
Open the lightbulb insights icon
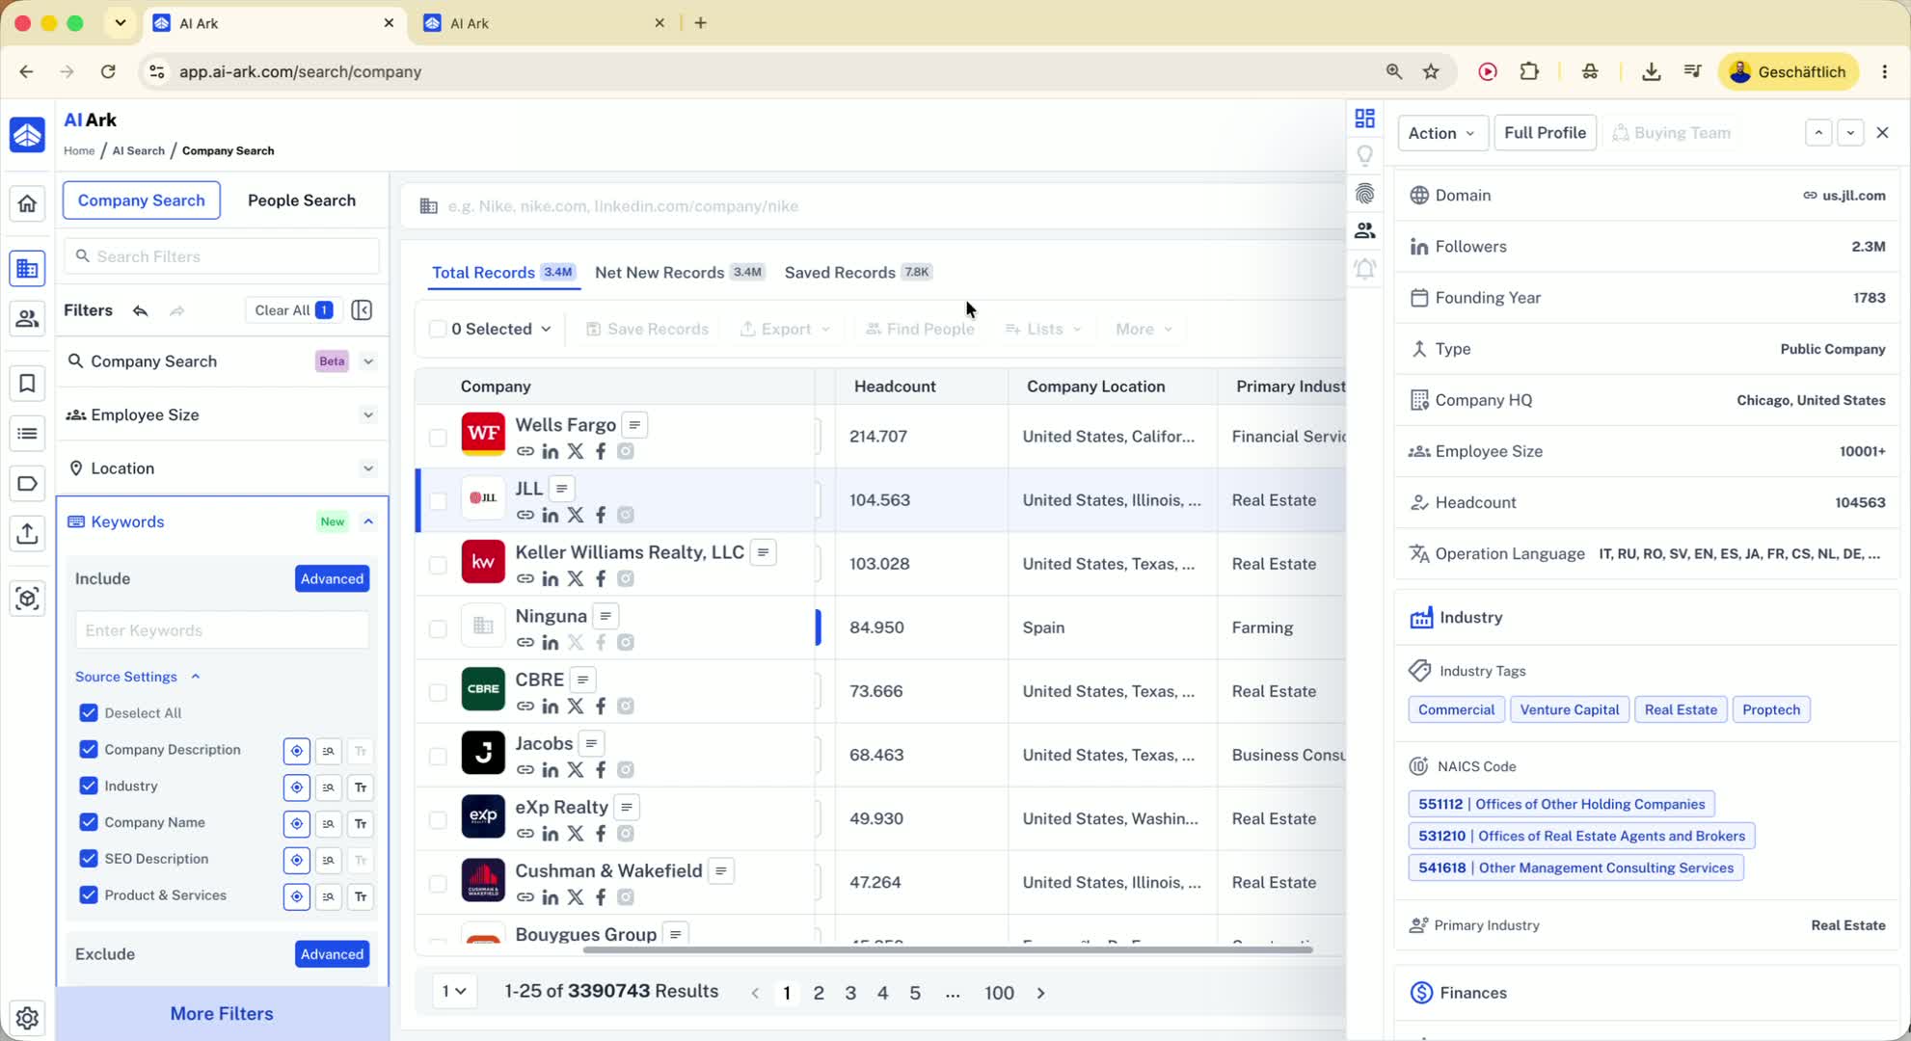[x=1364, y=156]
